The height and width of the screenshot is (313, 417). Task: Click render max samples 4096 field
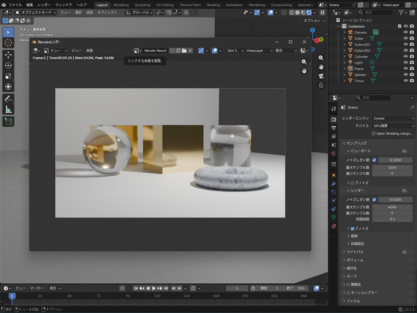click(x=393, y=207)
